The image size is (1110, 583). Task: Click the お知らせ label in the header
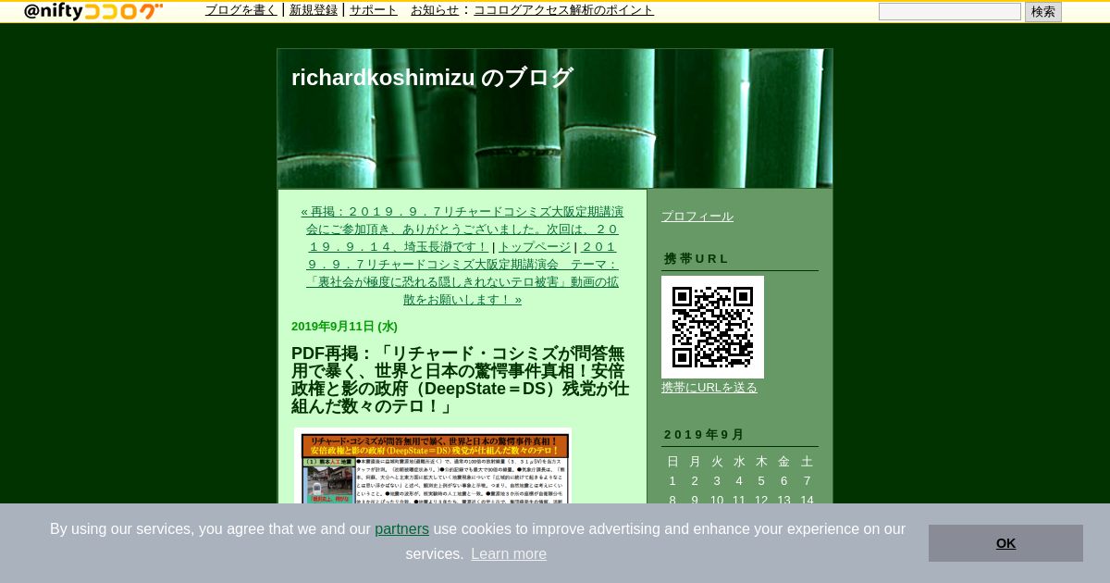[x=435, y=10]
